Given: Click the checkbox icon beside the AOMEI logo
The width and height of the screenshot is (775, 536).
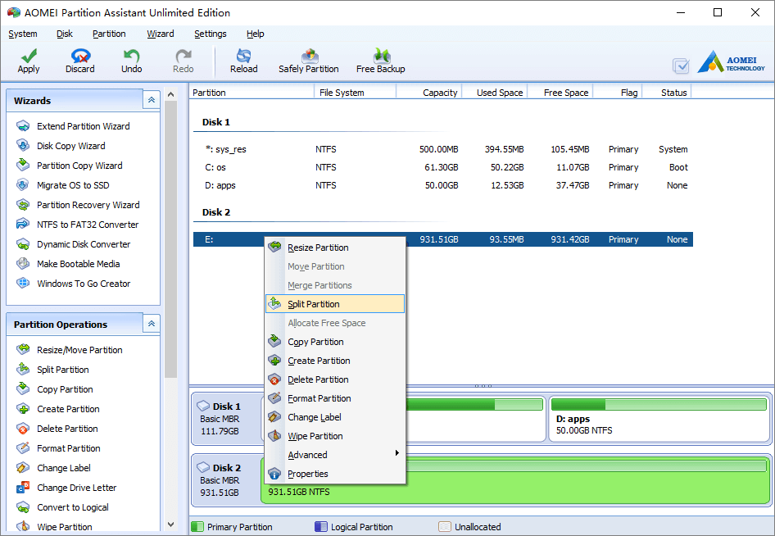Looking at the screenshot, I should [x=681, y=66].
